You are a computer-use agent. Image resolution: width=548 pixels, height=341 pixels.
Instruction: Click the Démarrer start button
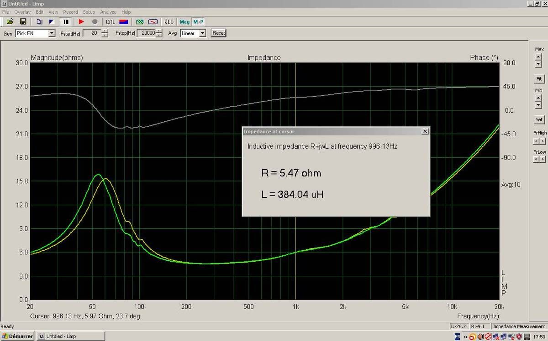(x=17, y=336)
